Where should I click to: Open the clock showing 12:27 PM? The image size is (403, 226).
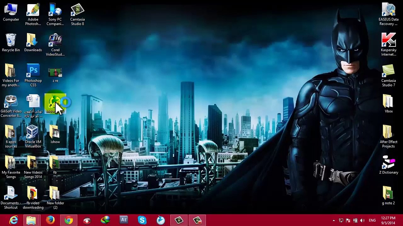(388, 220)
